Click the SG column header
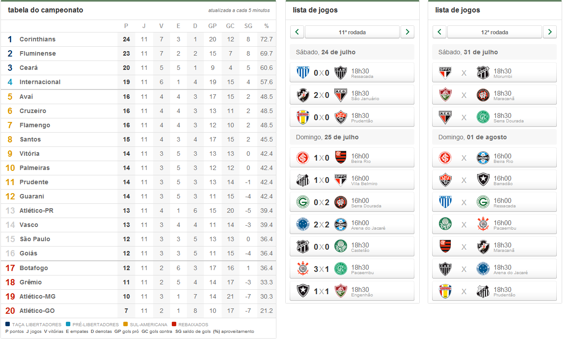The height and width of the screenshot is (340, 563). tap(248, 26)
